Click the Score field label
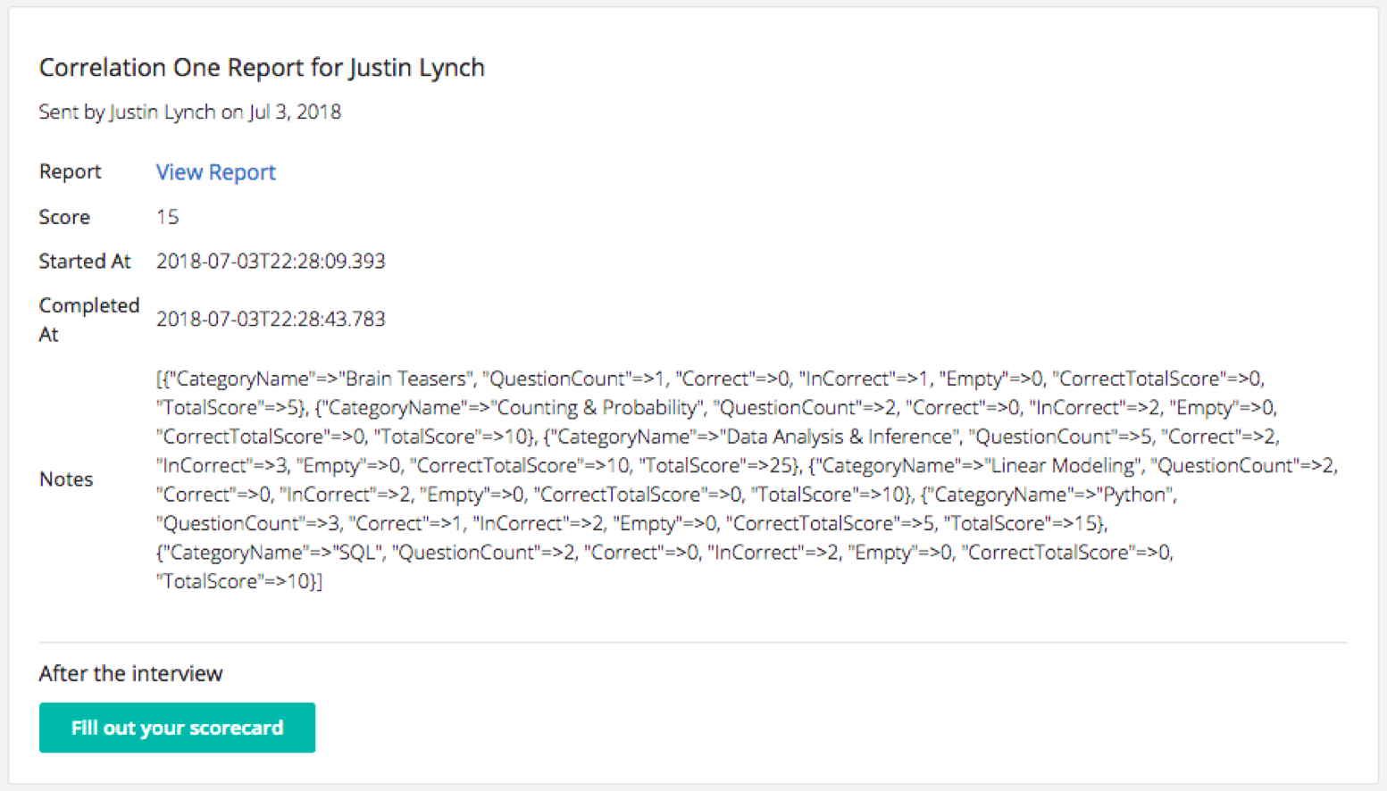This screenshot has height=791, width=1387. click(64, 217)
